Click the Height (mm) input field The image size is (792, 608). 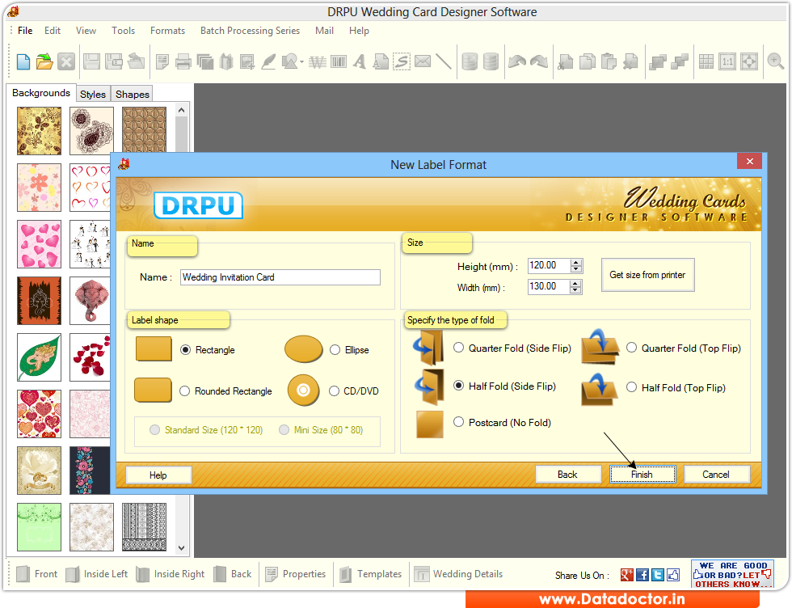[549, 265]
